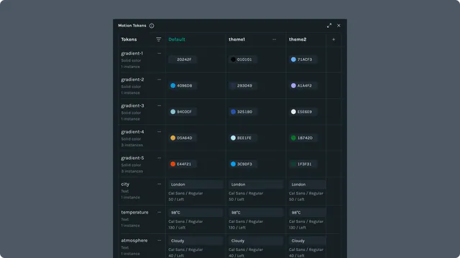Click the info icon beside Motion Tokens

[152, 26]
